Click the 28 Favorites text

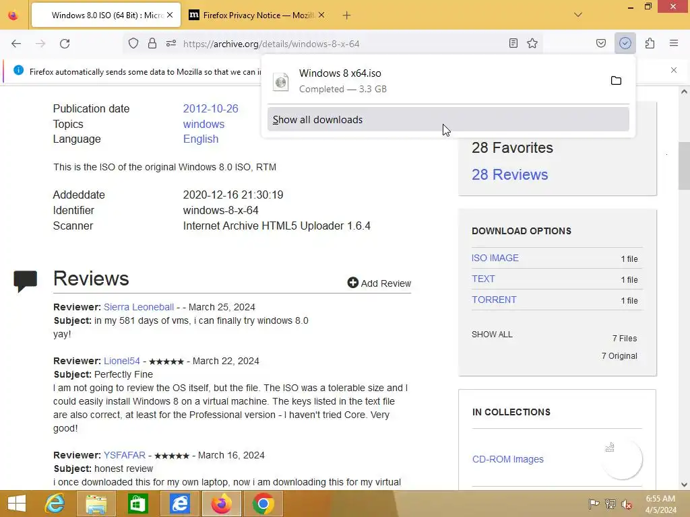[x=512, y=147]
